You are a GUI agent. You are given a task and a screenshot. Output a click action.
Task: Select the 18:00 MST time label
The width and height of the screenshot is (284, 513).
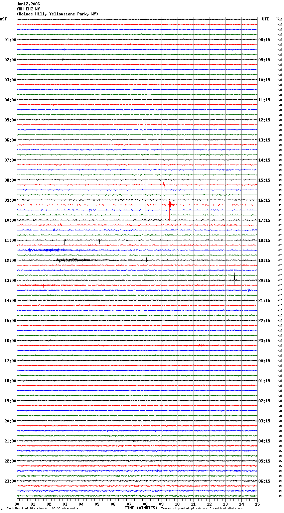coord(10,381)
